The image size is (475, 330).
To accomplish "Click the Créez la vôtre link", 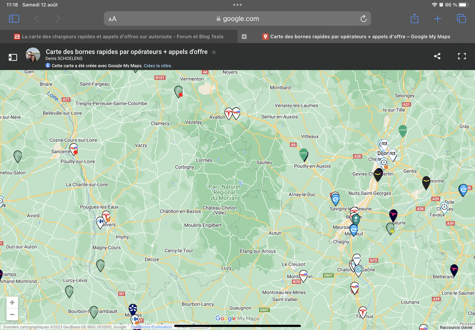I will pyautogui.click(x=158, y=66).
